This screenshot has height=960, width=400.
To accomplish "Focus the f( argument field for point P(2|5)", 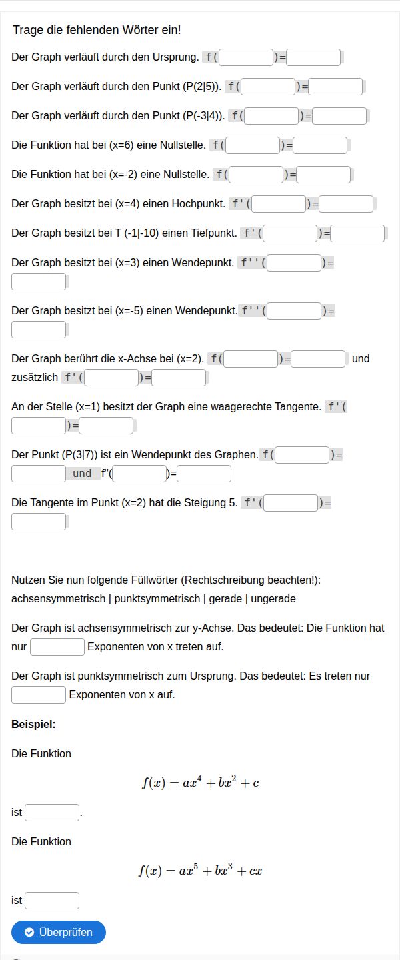I will coord(268,87).
